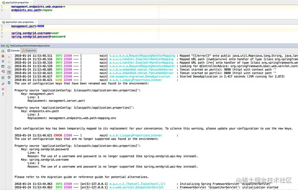Image resolution: width=298 pixels, height=190 pixels.
Task: Click the spring.sendgrid.password=password line
Action: (x=38, y=37)
